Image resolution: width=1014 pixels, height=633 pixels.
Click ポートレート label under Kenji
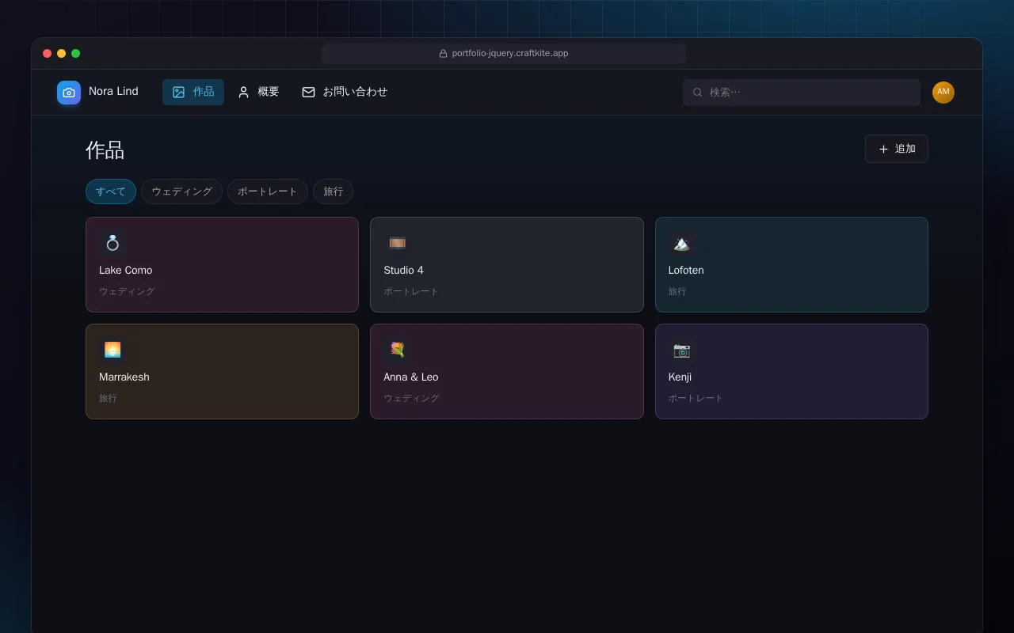(696, 398)
